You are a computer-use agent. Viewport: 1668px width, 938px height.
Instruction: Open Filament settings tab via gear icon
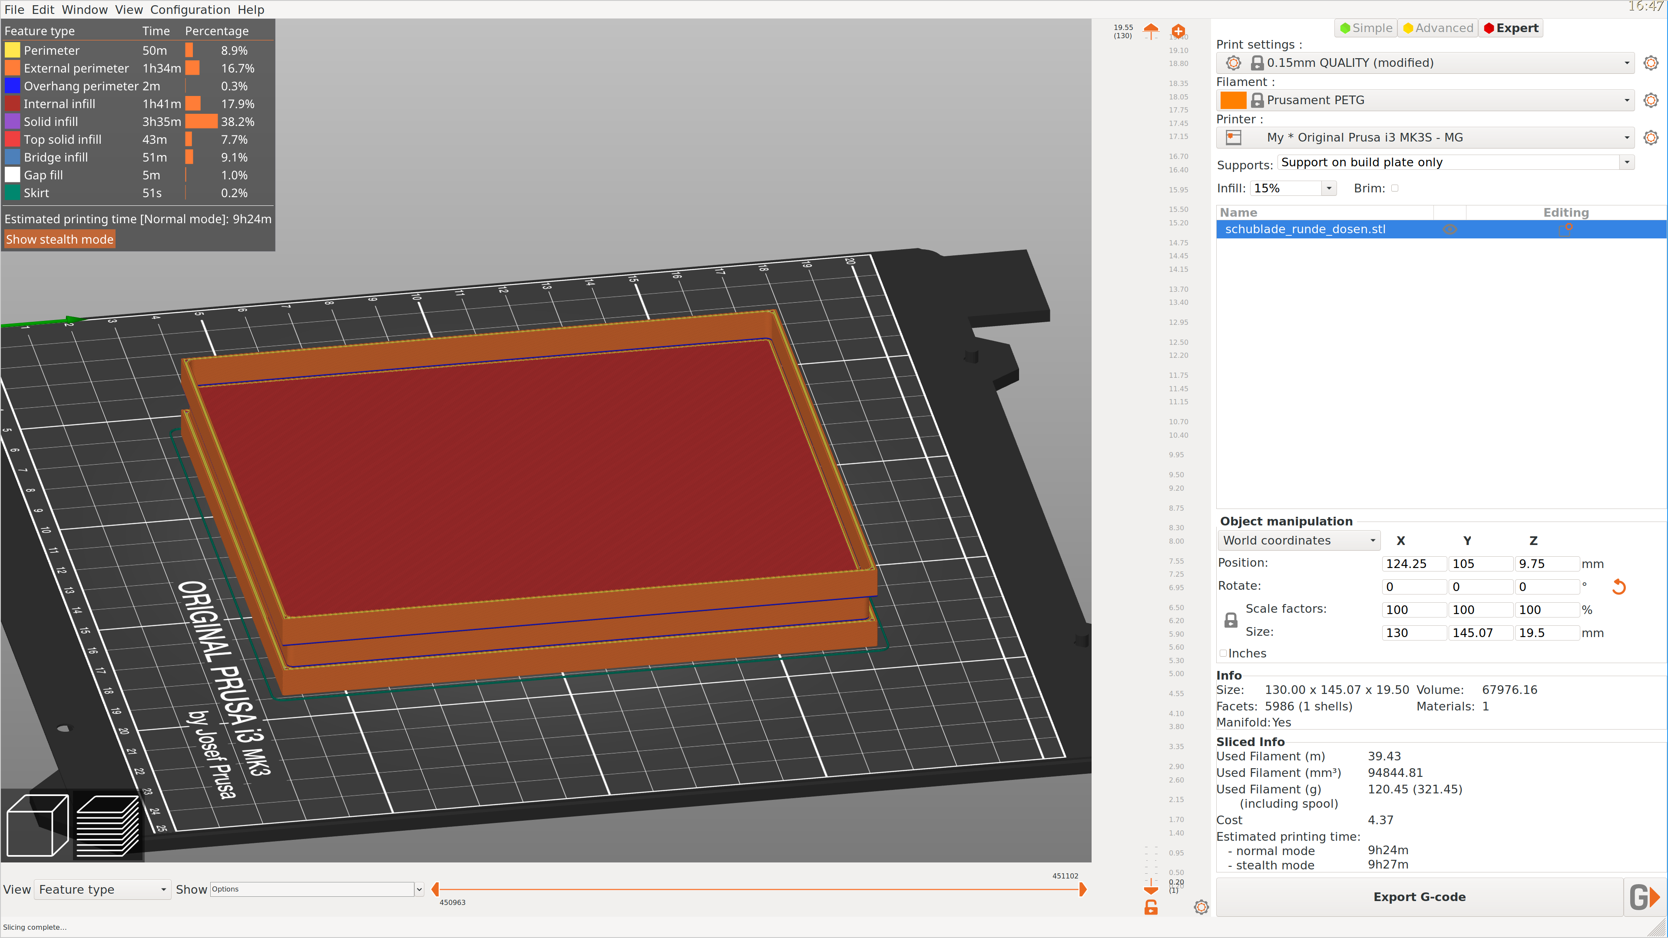[1651, 100]
